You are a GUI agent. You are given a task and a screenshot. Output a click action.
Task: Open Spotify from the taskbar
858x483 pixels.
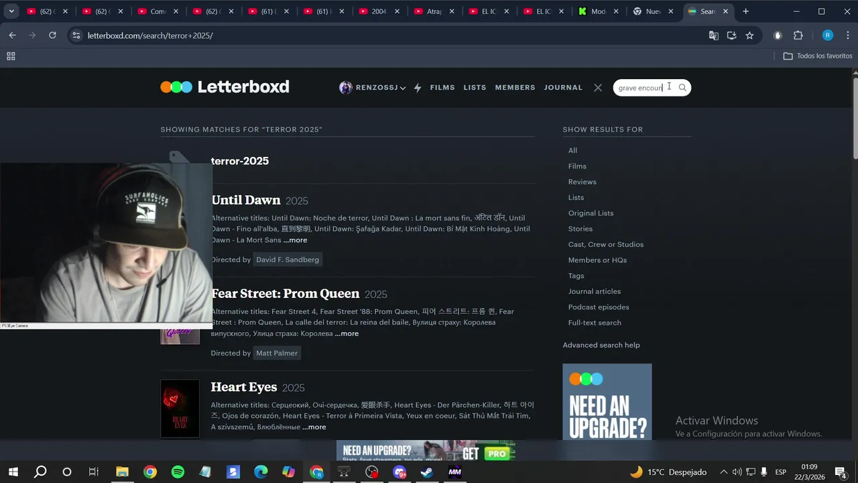pos(178,472)
